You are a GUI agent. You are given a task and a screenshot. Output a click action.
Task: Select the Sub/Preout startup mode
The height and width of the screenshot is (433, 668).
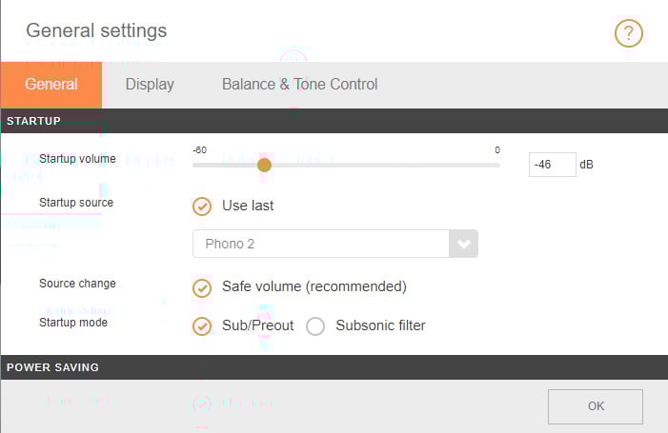(x=202, y=326)
